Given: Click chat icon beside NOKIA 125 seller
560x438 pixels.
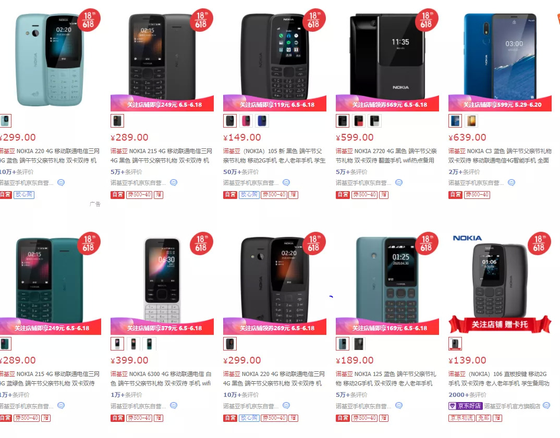Looking at the screenshot, I should (x=399, y=406).
